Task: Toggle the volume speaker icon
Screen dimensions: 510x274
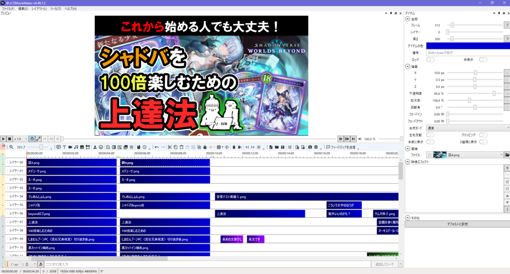Action: (360, 139)
